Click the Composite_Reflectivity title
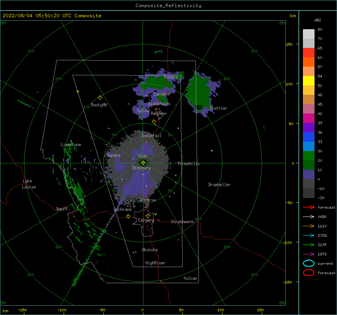This screenshot has height=315, width=337. tap(168, 6)
